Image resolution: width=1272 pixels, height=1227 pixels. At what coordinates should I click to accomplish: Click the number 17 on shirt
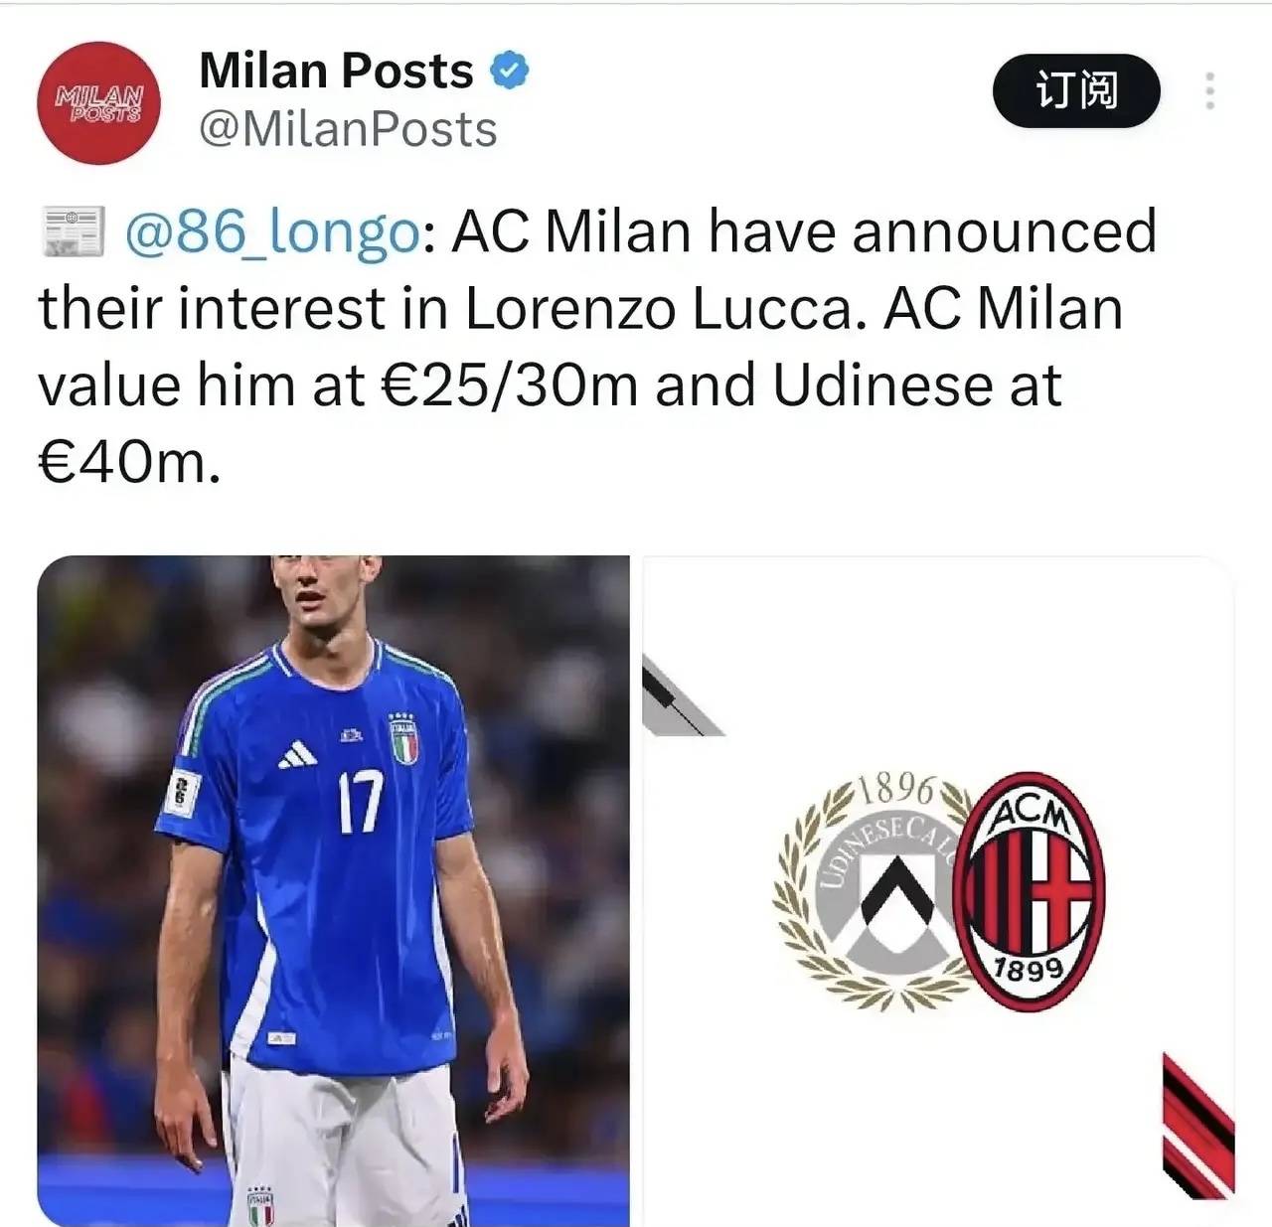[x=360, y=803]
